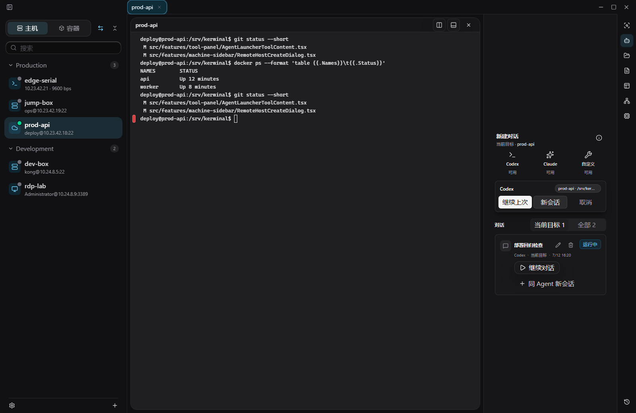Collapse all groups icon in sidebar header
Screen dimensions: 636x413
pos(115,28)
